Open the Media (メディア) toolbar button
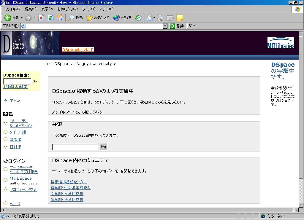 click(x=122, y=18)
